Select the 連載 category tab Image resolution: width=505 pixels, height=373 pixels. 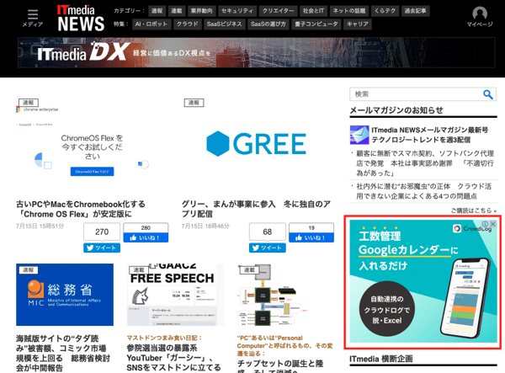(x=176, y=11)
